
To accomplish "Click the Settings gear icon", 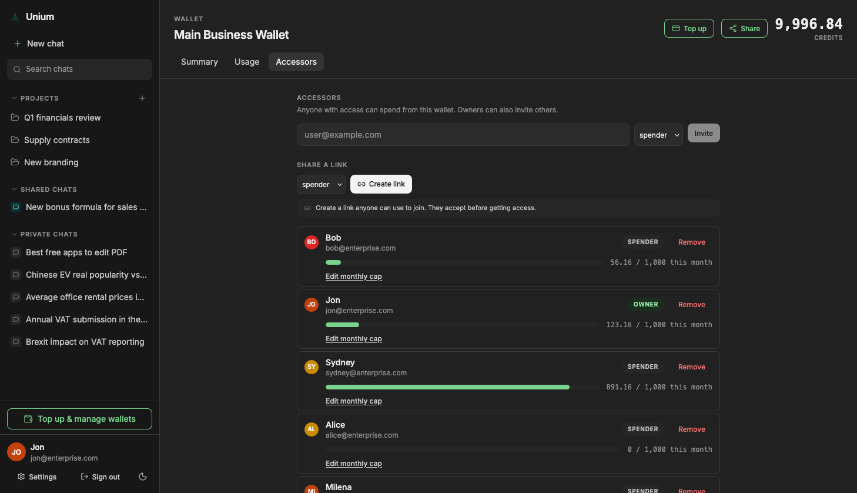I will [21, 477].
